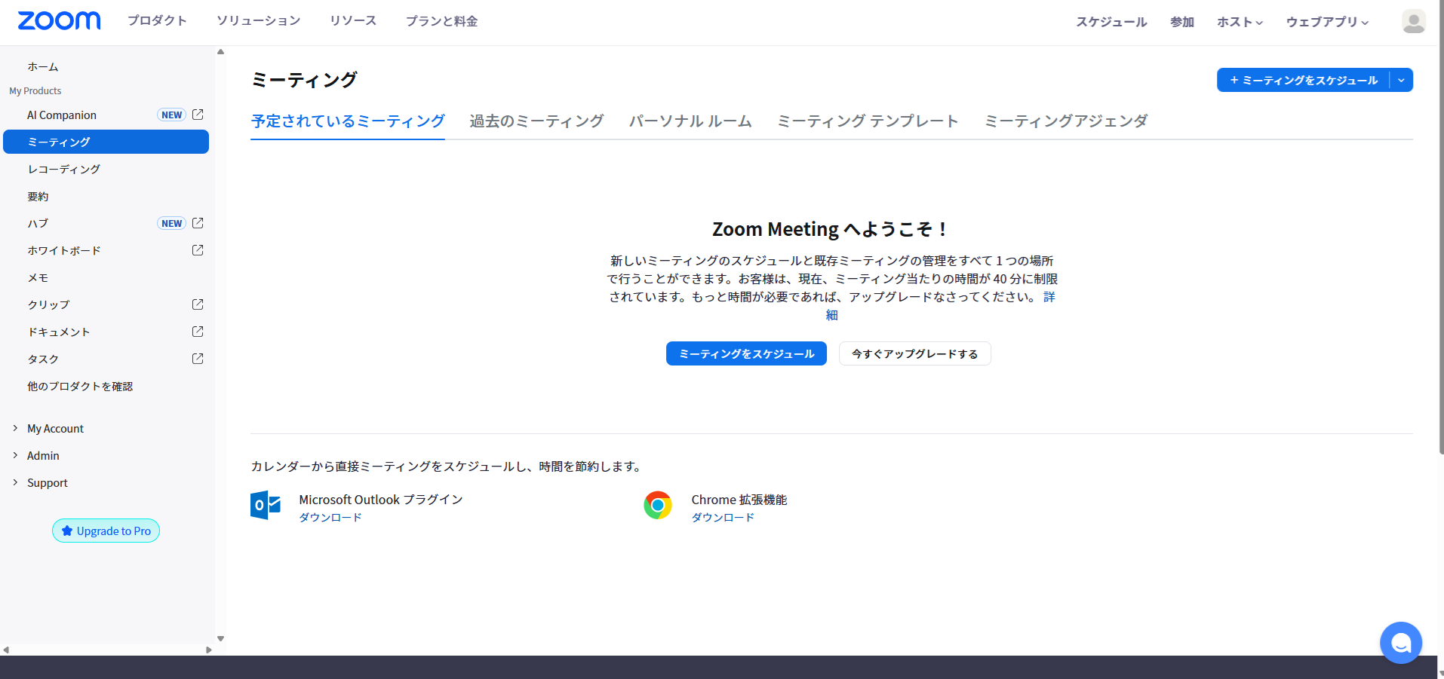Click the sidebar scrollbar down arrow

[220, 638]
